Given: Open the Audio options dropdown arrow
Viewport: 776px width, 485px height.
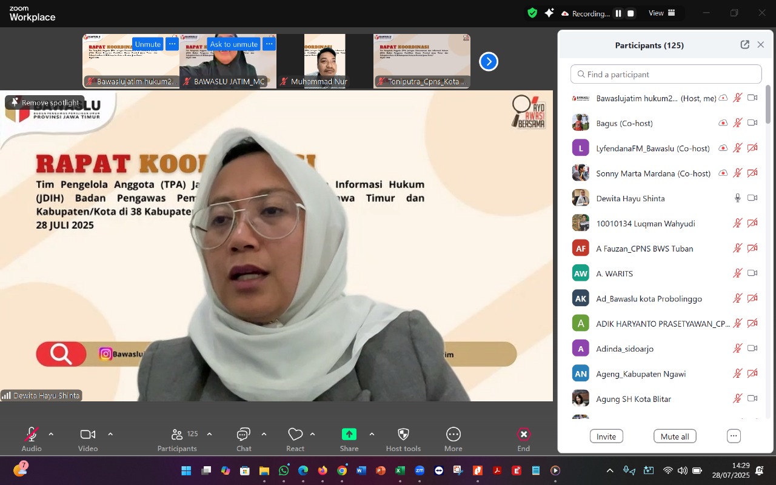Looking at the screenshot, I should [51, 434].
